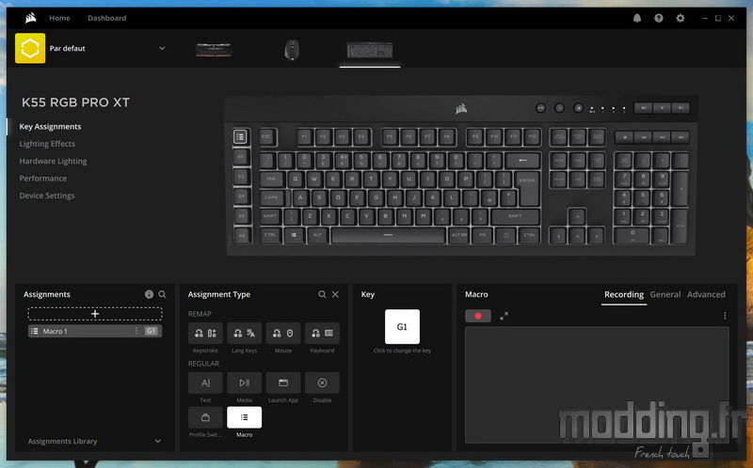Select the ALT GR key on keyboard
The width and height of the screenshot is (753, 468).
pyautogui.click(x=459, y=235)
